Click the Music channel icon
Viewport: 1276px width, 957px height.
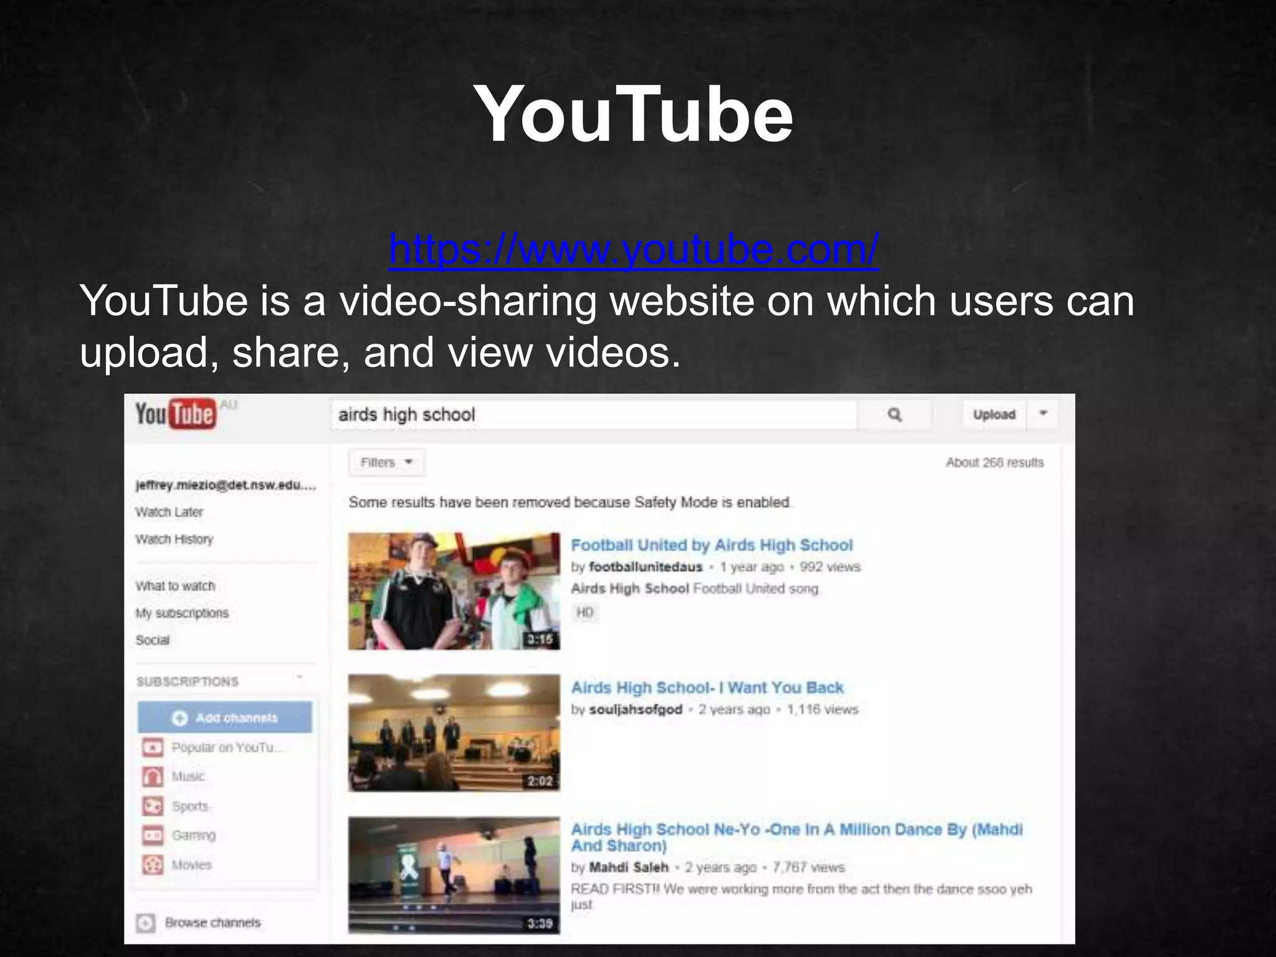(x=153, y=776)
